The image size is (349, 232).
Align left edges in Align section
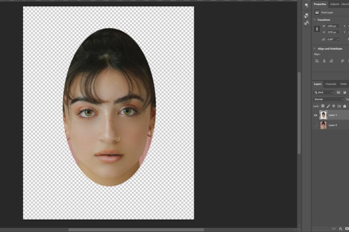point(317,61)
